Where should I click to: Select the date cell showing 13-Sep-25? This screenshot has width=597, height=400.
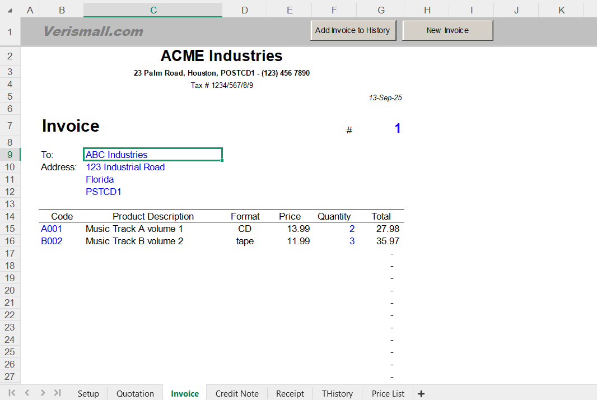[x=381, y=97]
